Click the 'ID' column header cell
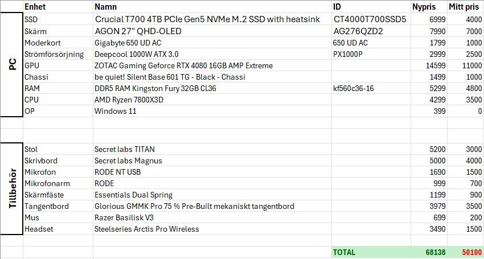The width and height of the screenshot is (484, 259). 371,6
